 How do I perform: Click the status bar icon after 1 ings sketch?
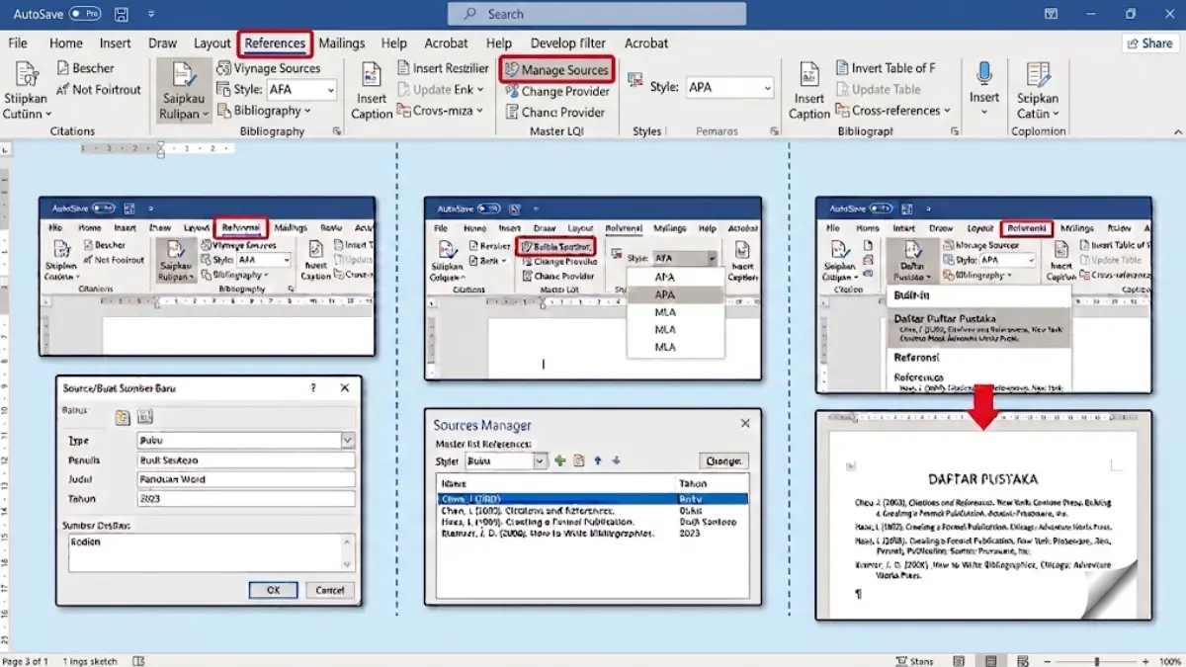pos(139,660)
